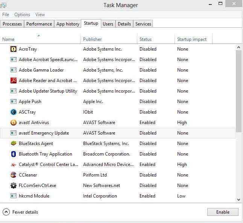Screen dimensions: 243x223
Task: Sort by the Startup impact column header
Action: tap(194, 39)
